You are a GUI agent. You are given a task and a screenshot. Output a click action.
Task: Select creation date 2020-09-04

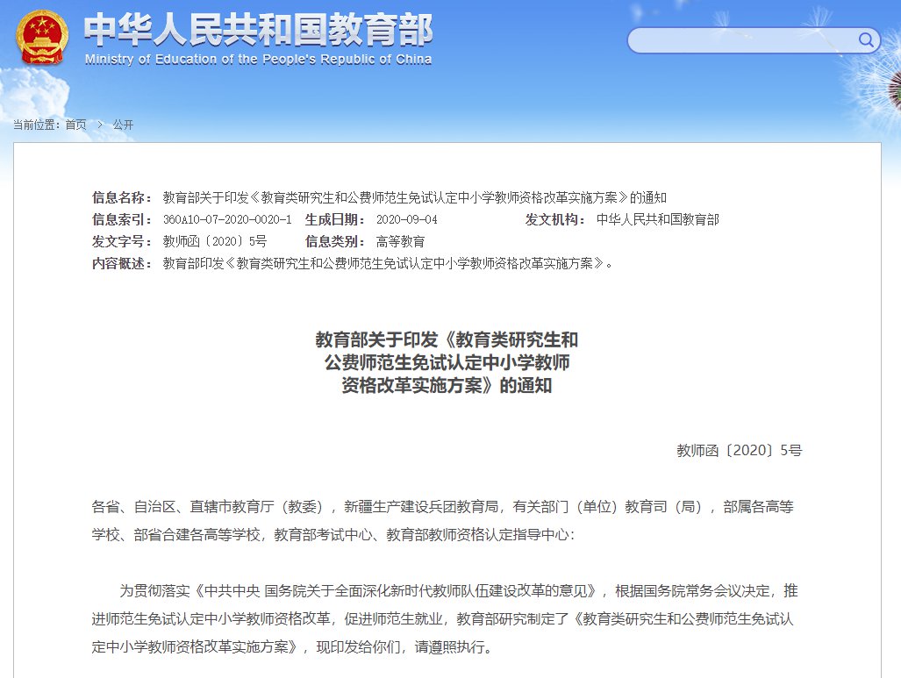coord(407,219)
